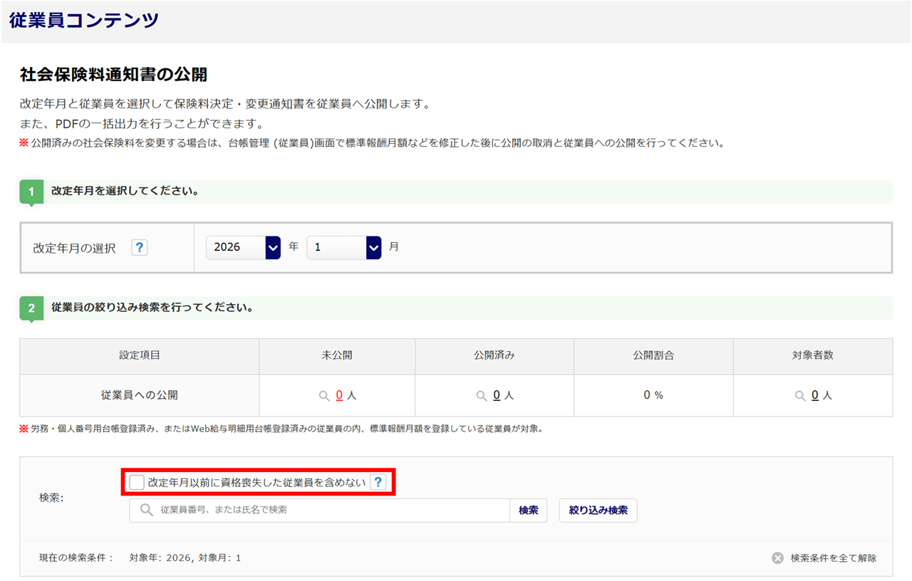The height and width of the screenshot is (581, 912).
Task: Open help for 改定年月の選択
Action: 140,248
